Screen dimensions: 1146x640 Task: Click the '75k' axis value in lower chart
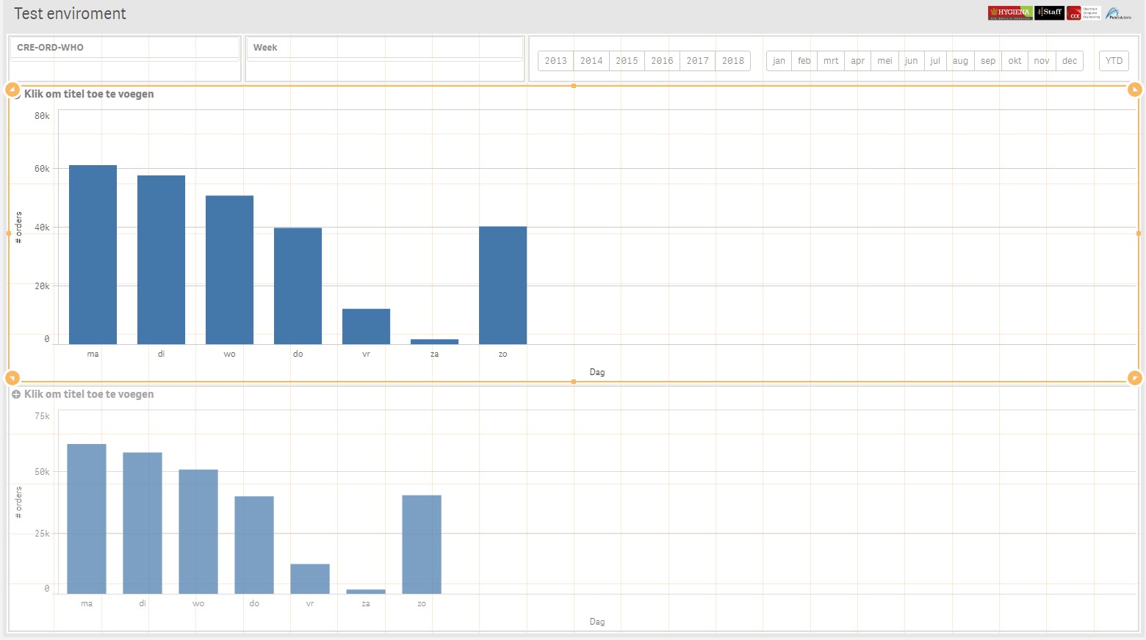click(42, 416)
